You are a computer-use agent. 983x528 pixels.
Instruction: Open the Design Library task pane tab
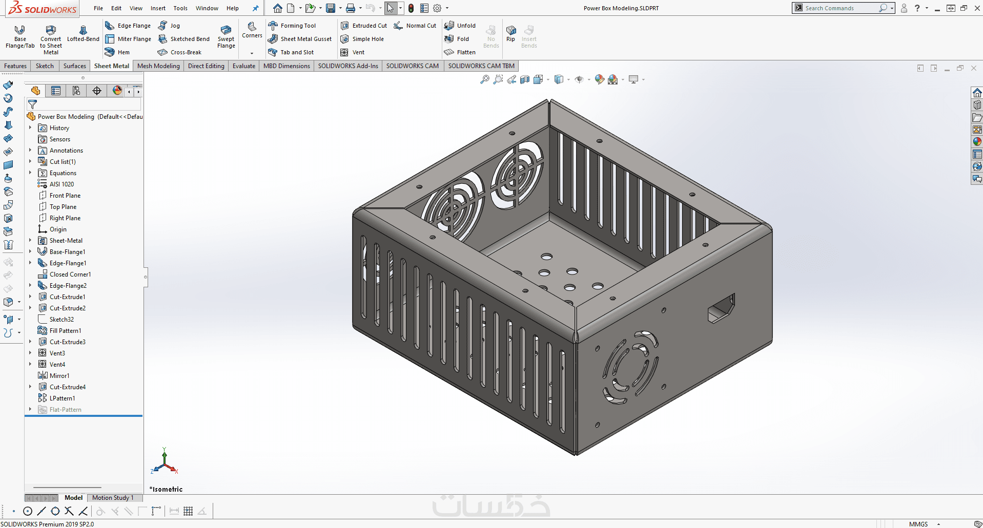(x=977, y=105)
